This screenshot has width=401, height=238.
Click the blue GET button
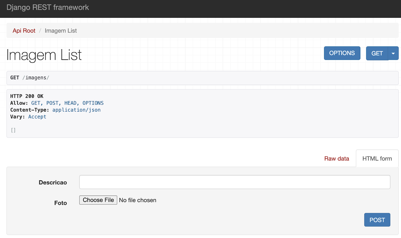click(377, 53)
